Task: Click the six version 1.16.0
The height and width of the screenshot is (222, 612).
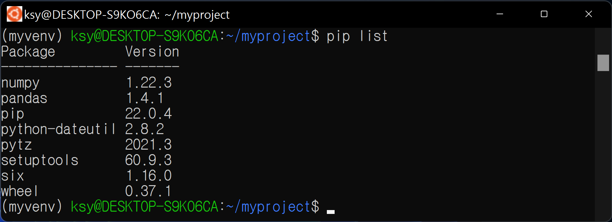Action: coord(148,176)
